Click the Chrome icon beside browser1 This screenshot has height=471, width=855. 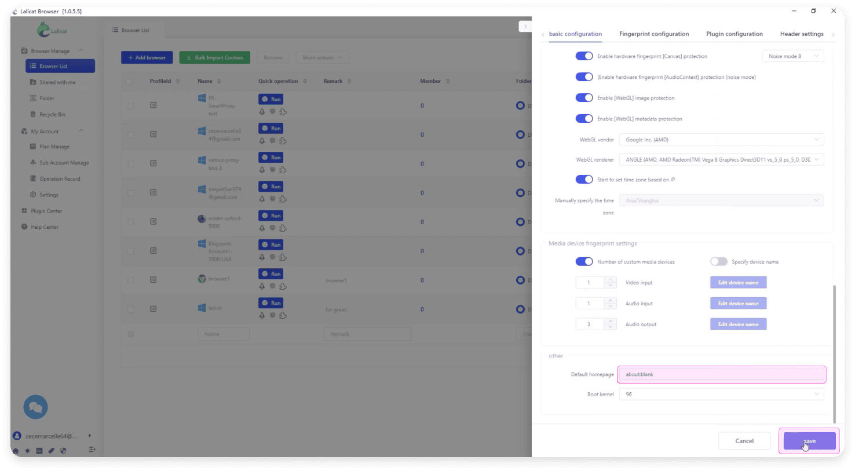[x=202, y=279]
